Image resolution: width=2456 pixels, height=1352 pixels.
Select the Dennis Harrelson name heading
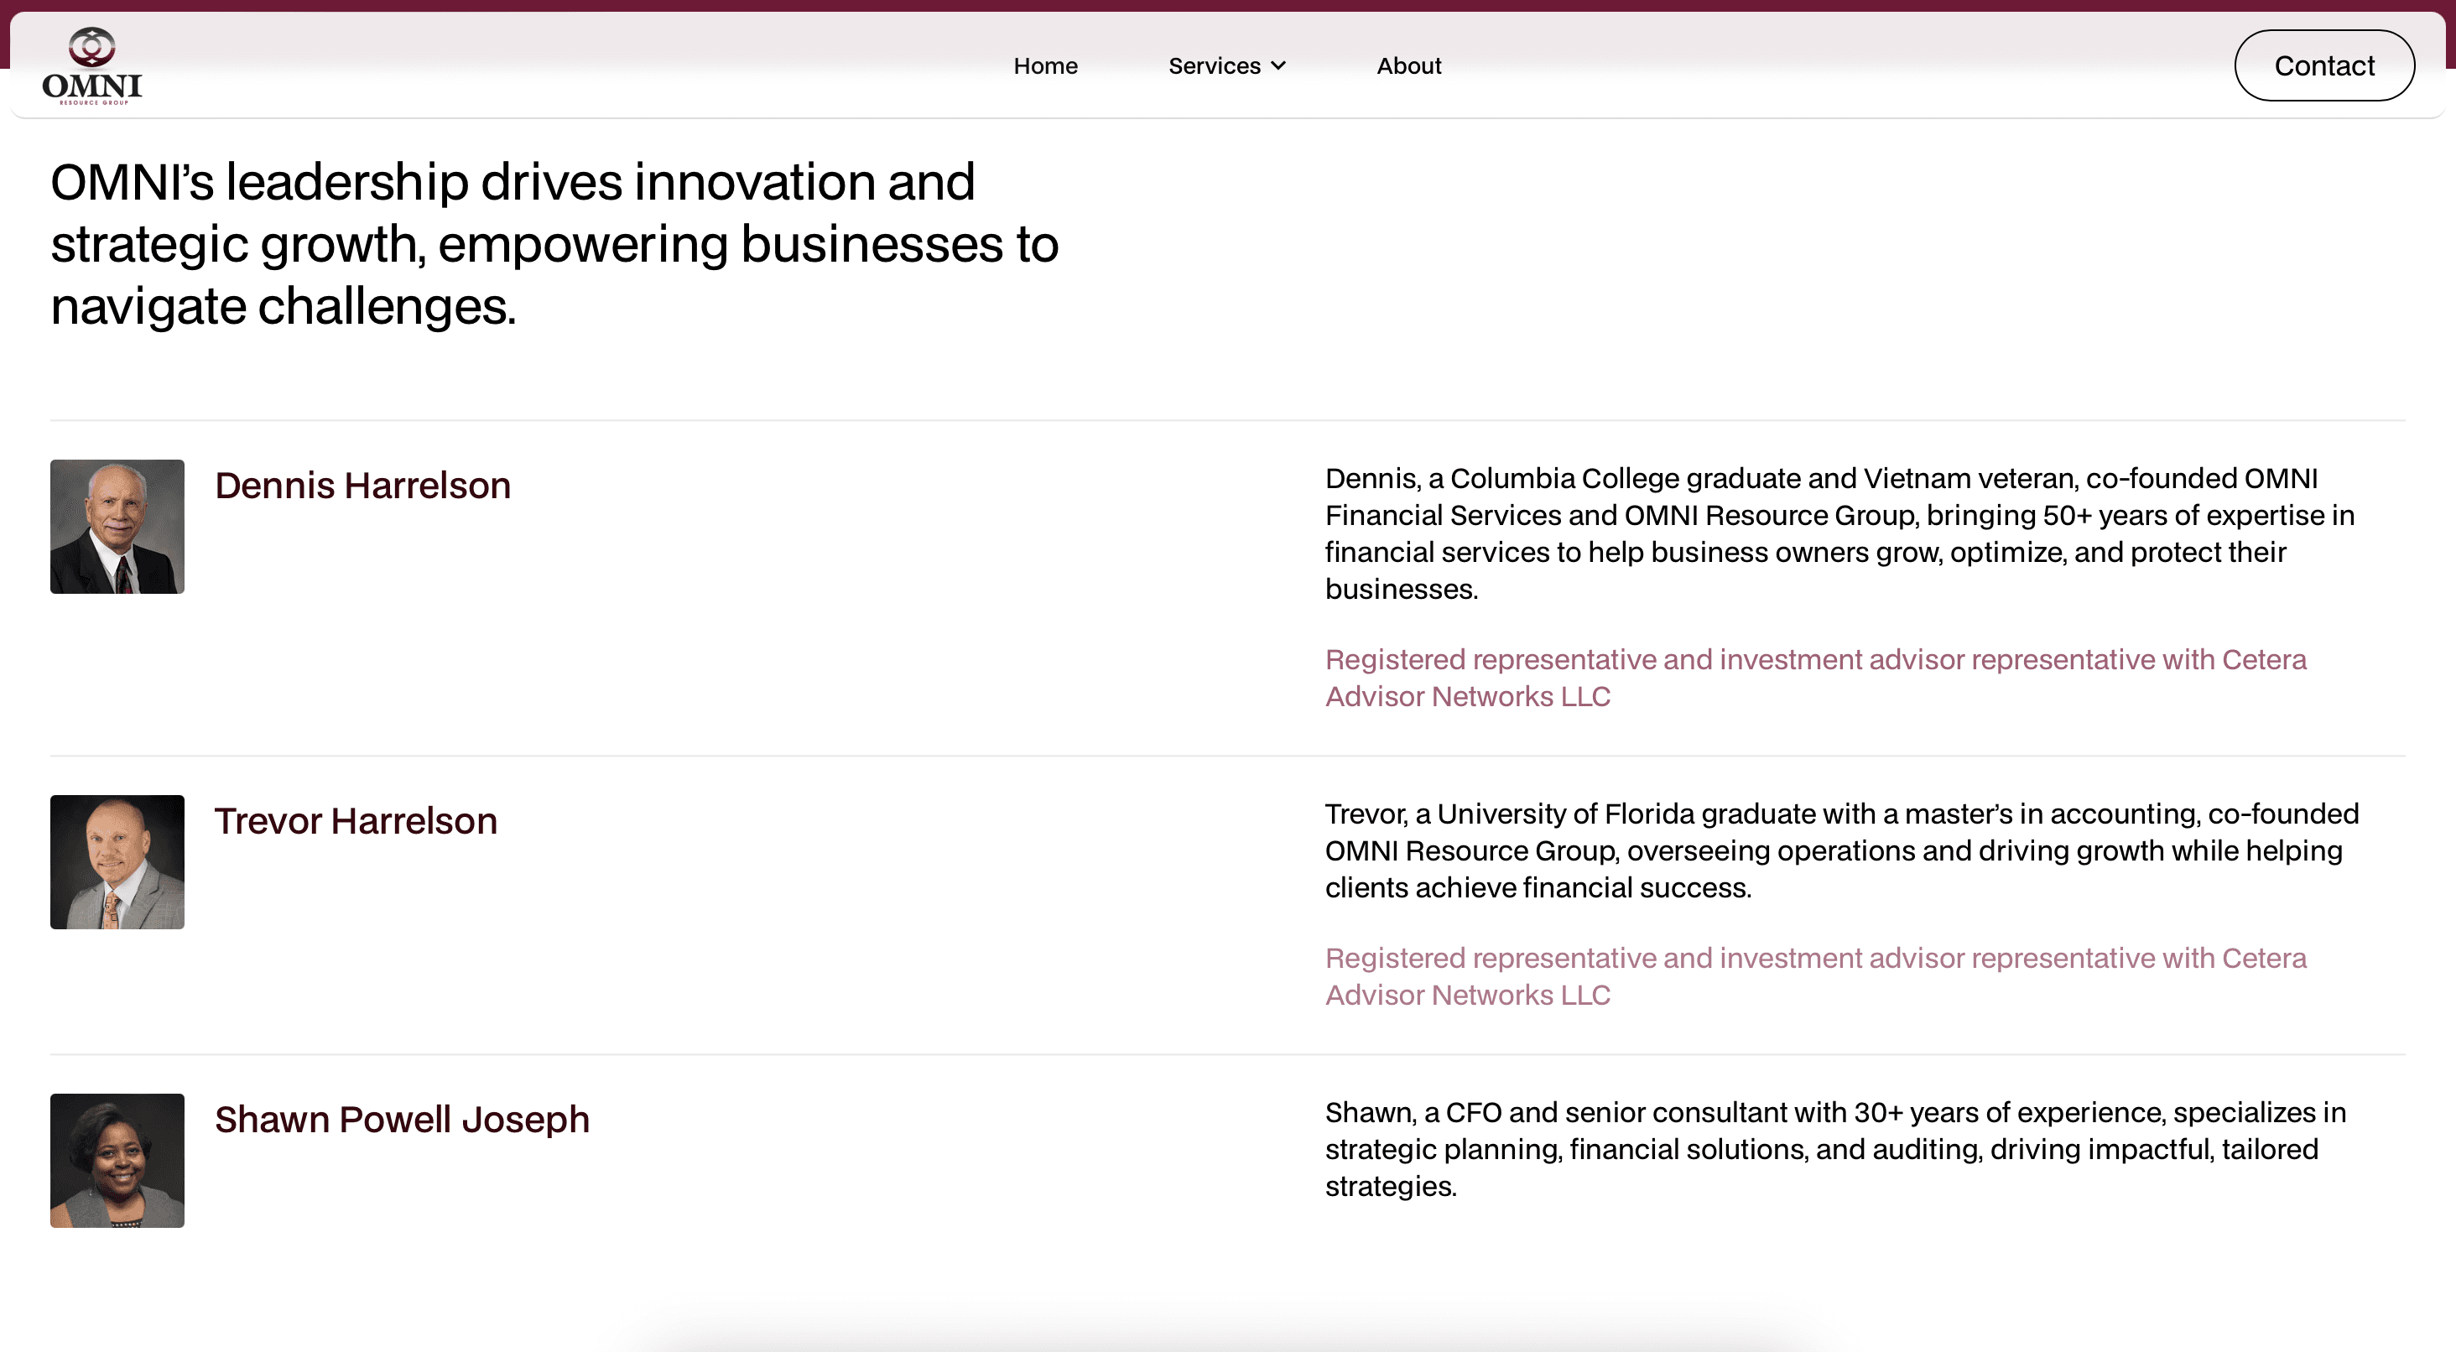(362, 486)
